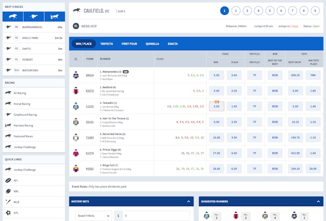Select Tooradin fixed win 2.50

click(216, 106)
